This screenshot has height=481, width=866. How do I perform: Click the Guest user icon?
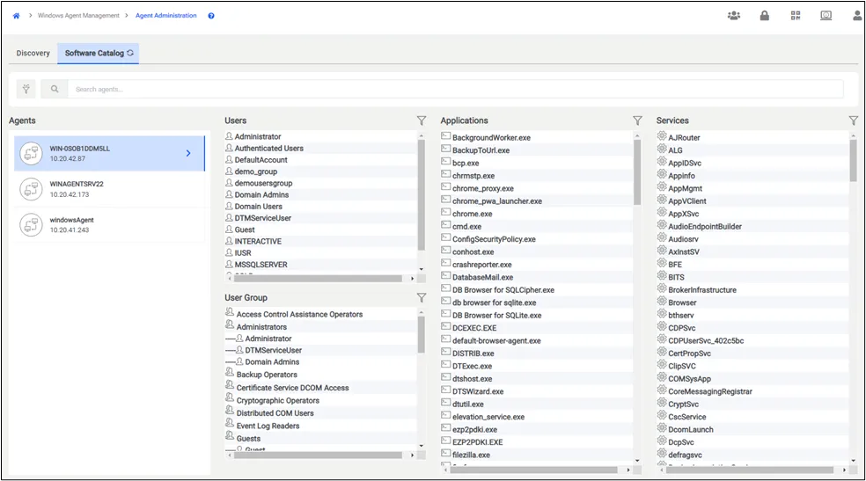click(x=229, y=229)
